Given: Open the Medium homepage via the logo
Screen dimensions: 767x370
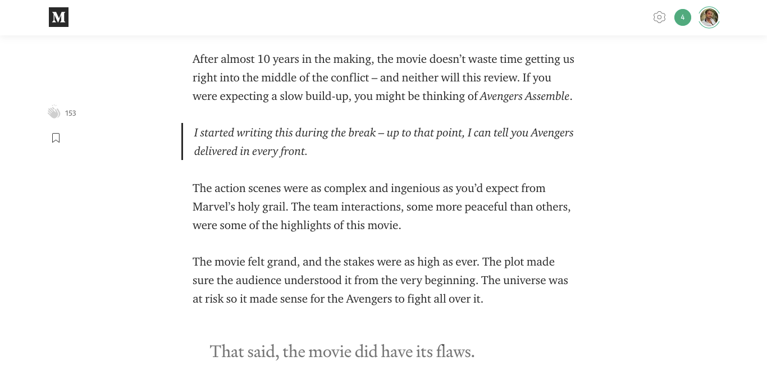Looking at the screenshot, I should click(58, 17).
